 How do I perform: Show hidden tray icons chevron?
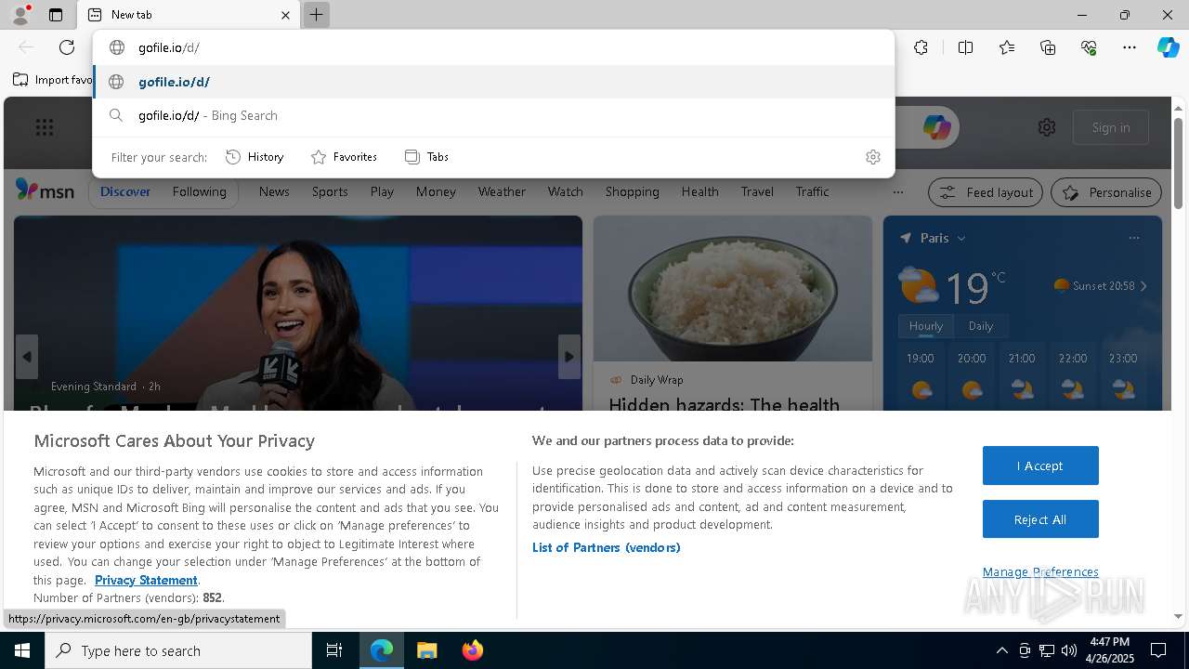pos(1001,650)
